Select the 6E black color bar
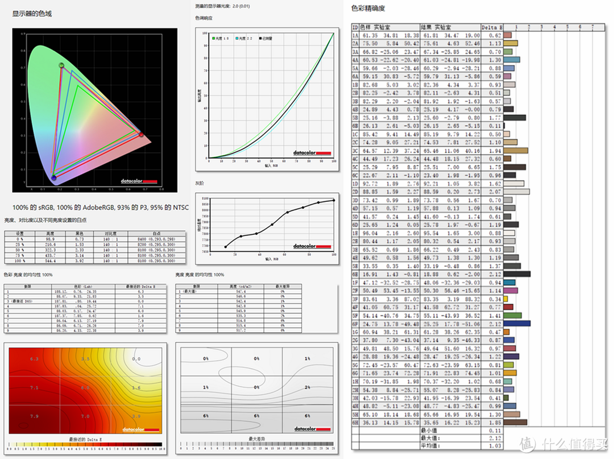The image size is (614, 459). [x=517, y=274]
